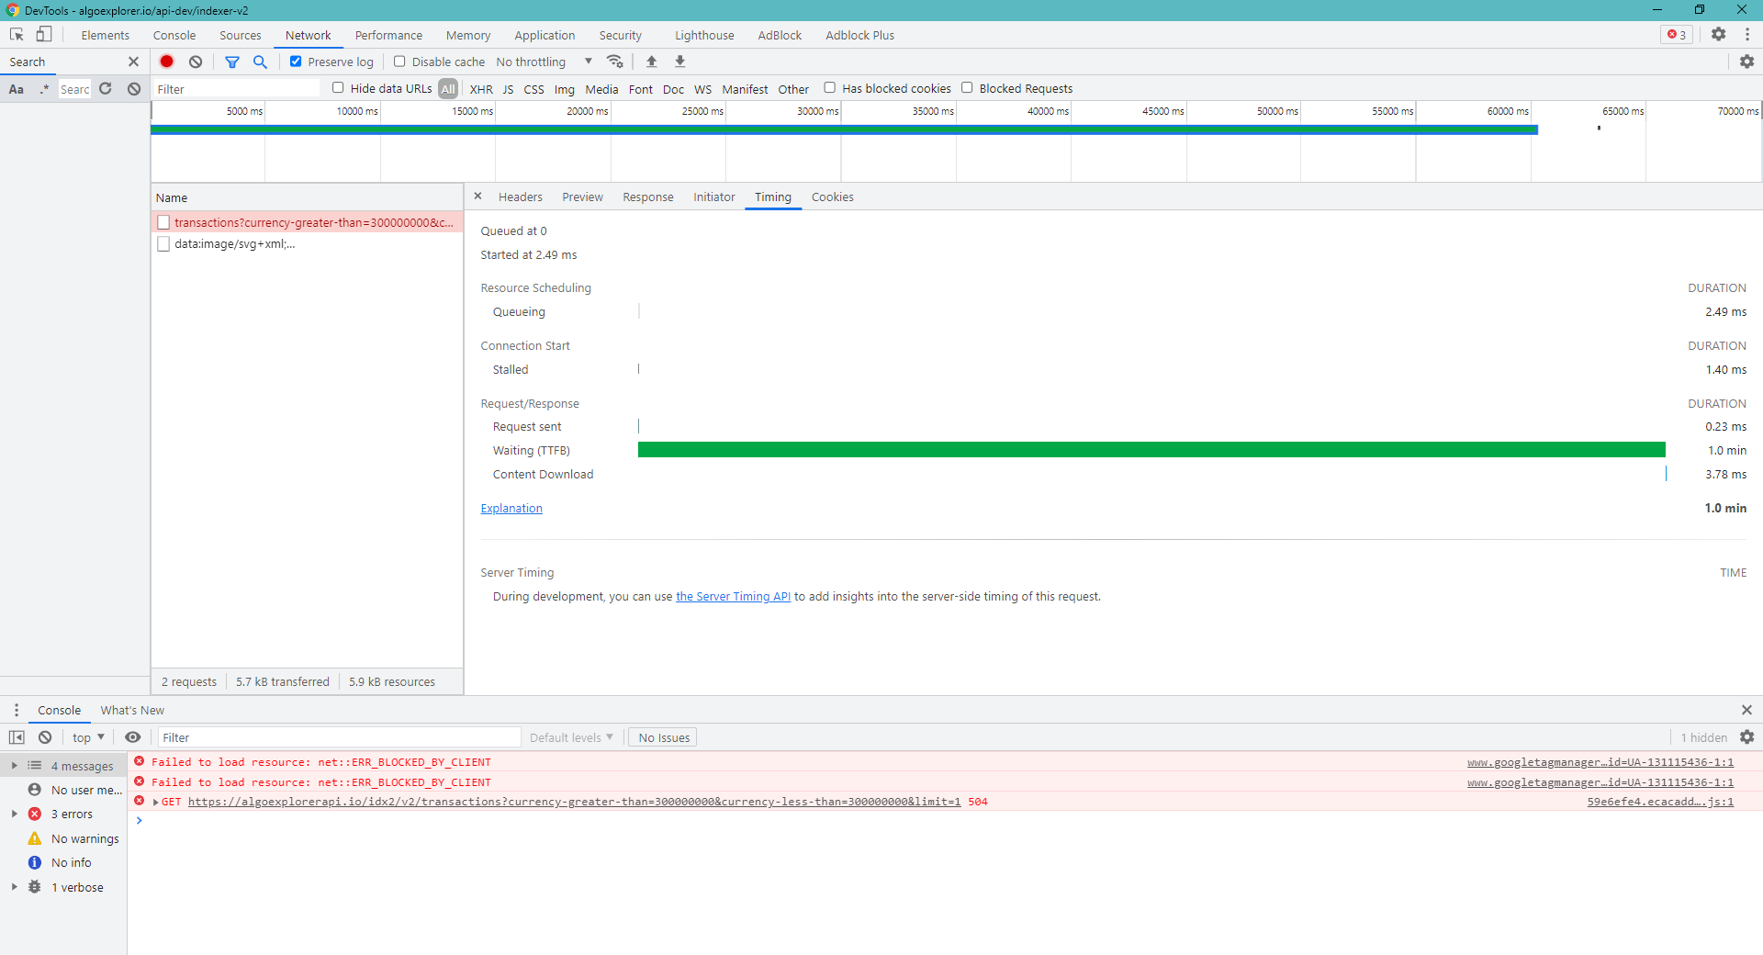Create live expression eye icon
The image size is (1763, 955).
pos(133,737)
